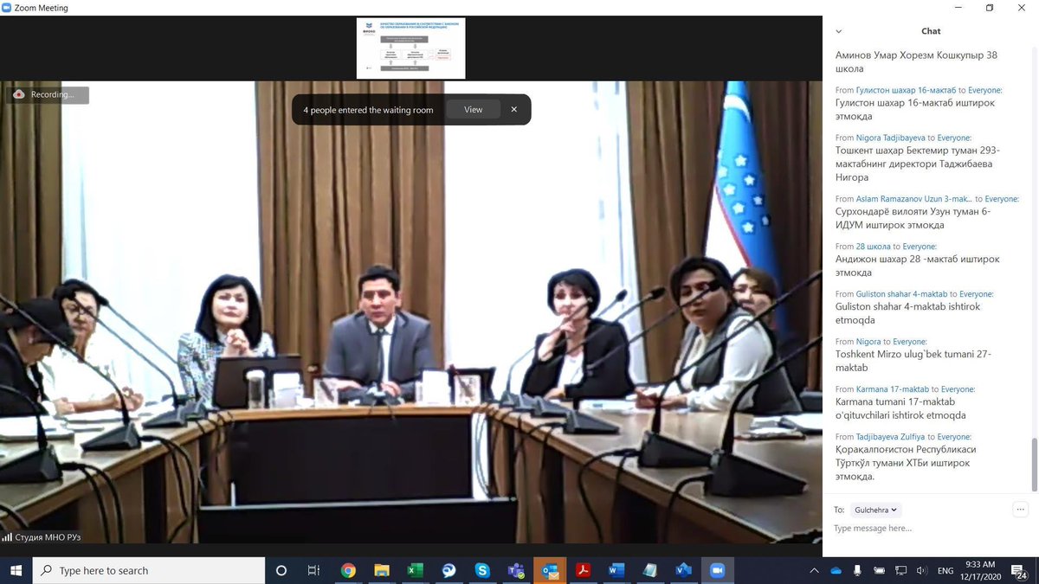Open chat more options (three dots) button
This screenshot has height=584, width=1039.
(x=1021, y=510)
